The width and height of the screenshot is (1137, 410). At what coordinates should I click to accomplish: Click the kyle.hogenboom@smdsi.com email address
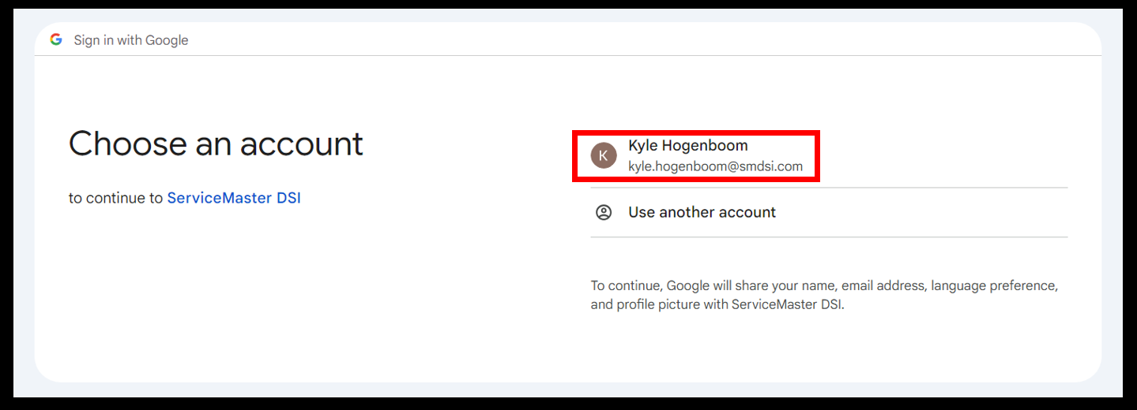coord(715,166)
